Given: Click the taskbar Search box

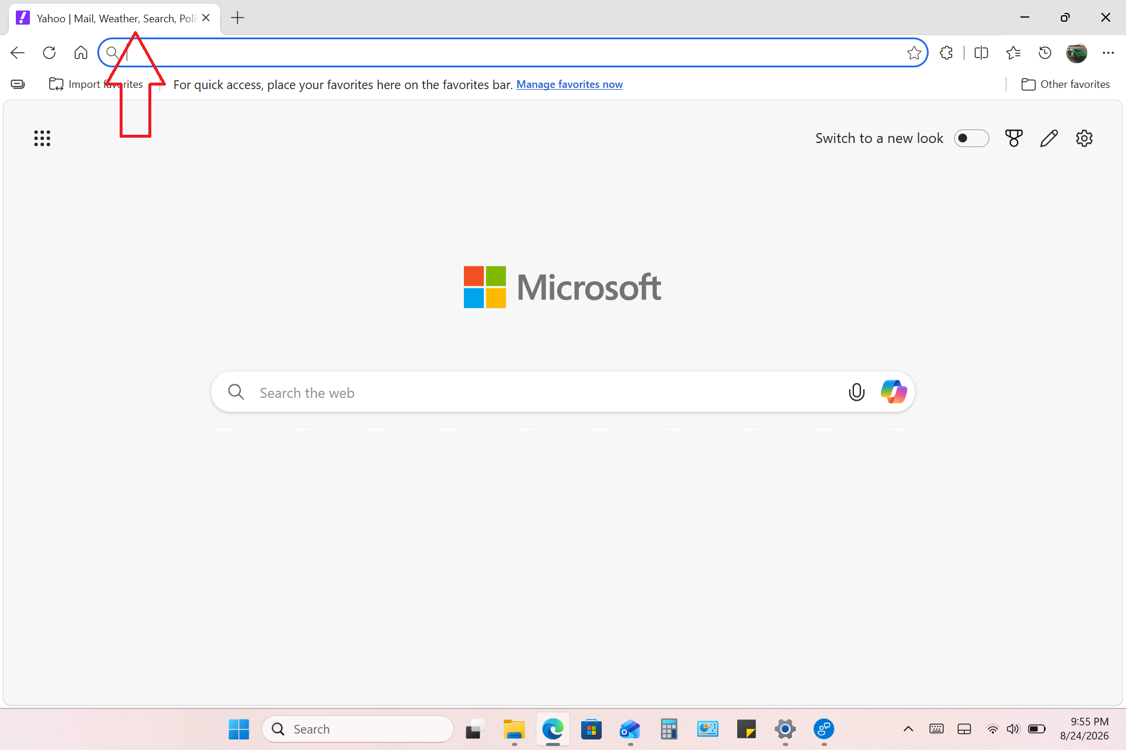Looking at the screenshot, I should click(358, 729).
